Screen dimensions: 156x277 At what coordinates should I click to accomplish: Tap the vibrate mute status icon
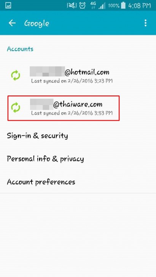point(72,5)
